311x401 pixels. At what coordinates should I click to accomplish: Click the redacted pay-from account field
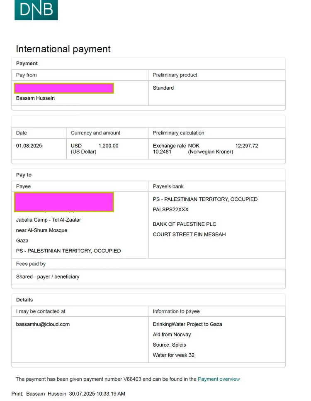click(64, 88)
